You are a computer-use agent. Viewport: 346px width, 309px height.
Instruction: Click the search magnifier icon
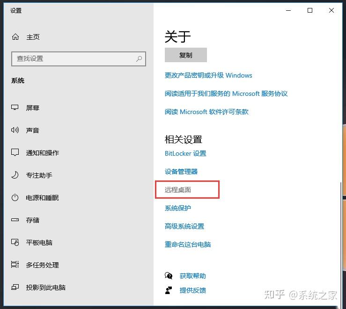139,58
